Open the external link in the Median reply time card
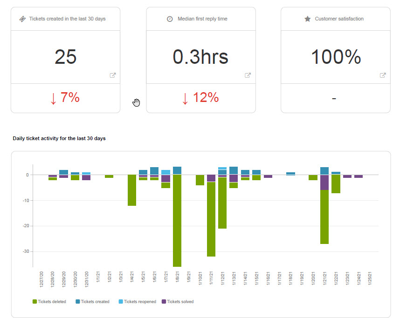400x318 pixels. (x=248, y=75)
